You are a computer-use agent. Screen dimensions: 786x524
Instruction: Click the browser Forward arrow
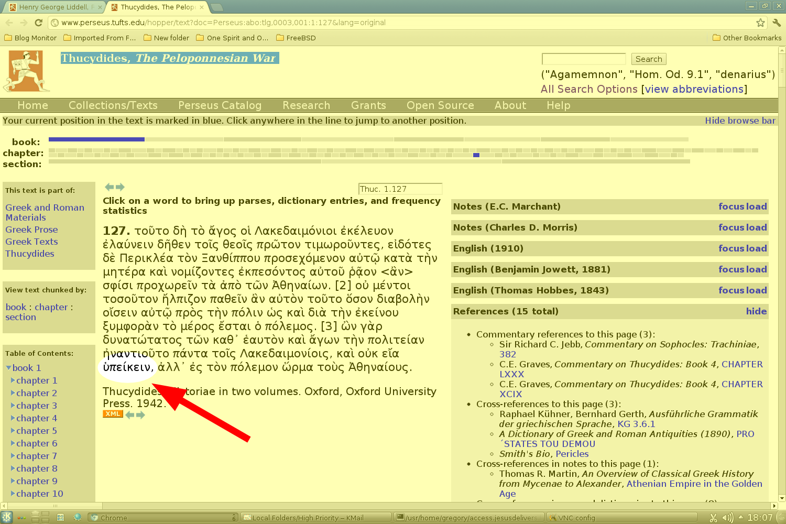(24, 23)
